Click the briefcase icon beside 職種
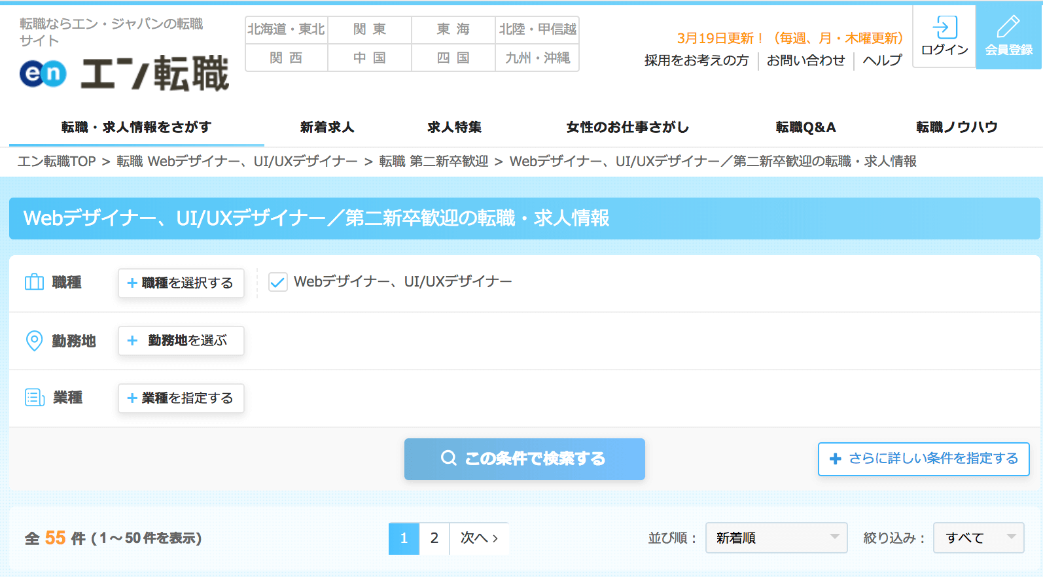 34,282
